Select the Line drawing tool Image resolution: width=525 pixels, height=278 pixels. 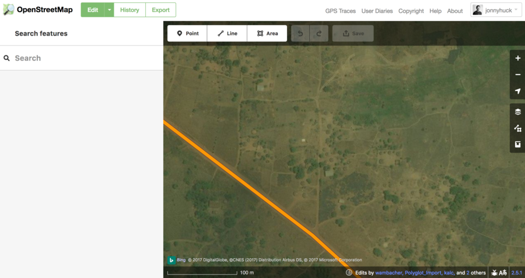click(227, 33)
